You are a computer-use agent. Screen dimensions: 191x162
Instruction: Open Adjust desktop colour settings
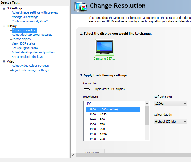click(x=32, y=35)
